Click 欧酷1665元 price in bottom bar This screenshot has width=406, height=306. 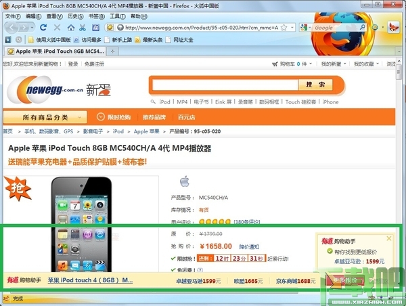coord(248,281)
